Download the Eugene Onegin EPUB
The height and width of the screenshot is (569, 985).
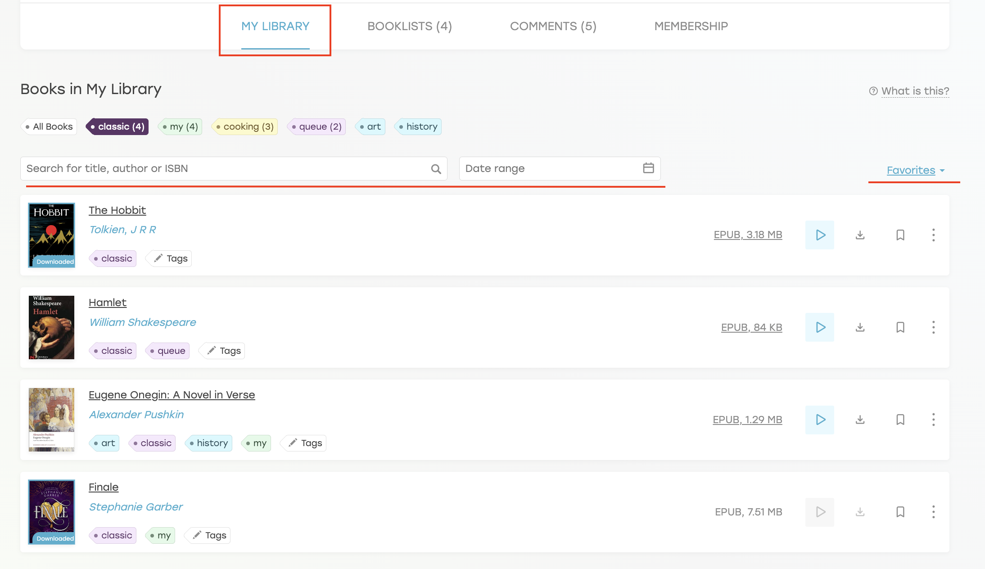[x=860, y=420]
